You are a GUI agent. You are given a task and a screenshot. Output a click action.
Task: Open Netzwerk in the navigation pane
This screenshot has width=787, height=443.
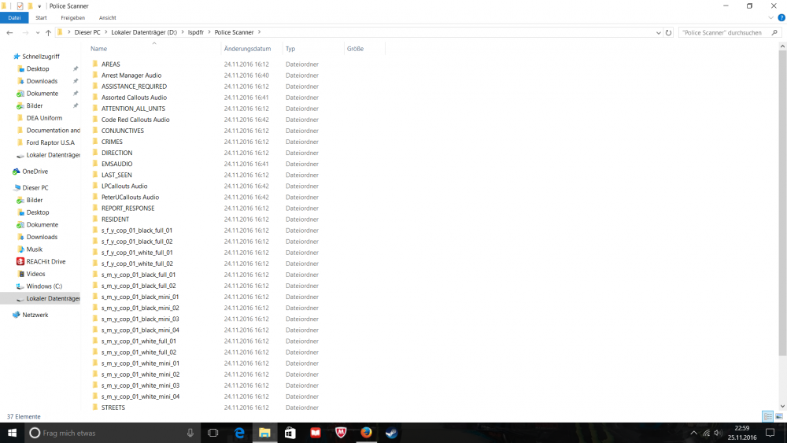point(35,315)
